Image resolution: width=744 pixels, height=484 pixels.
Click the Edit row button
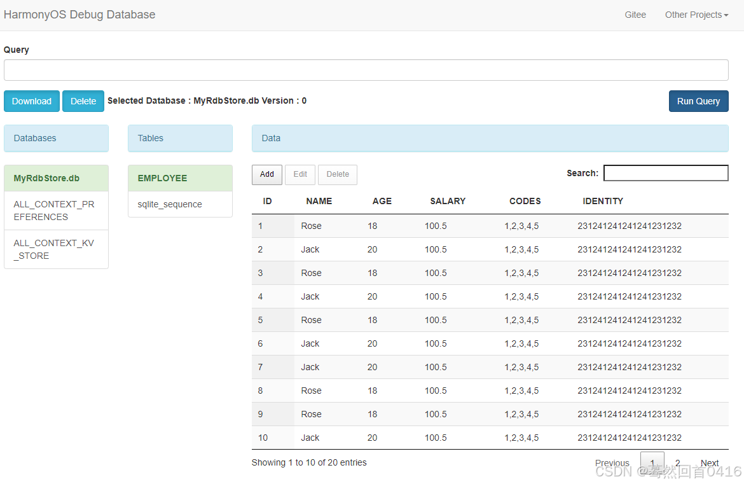(300, 175)
